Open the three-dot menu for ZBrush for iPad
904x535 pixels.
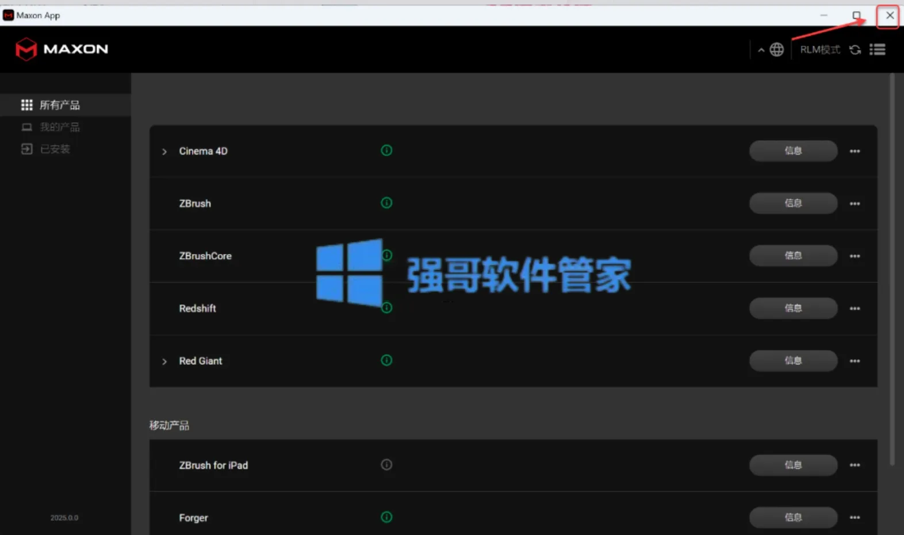click(x=855, y=465)
